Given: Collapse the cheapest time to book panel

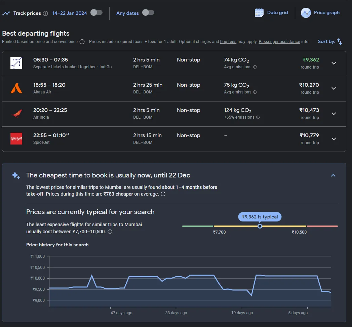Looking at the screenshot, I should [x=333, y=175].
